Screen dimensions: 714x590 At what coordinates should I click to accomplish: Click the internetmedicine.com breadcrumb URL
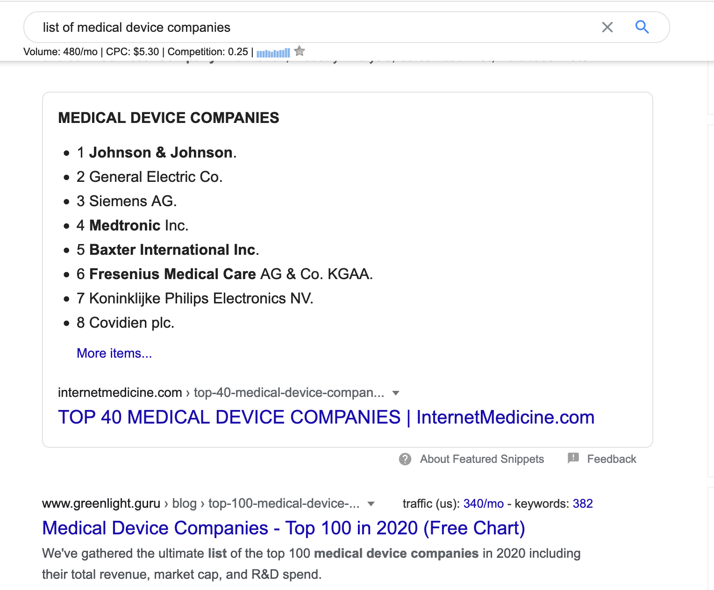[x=120, y=393]
